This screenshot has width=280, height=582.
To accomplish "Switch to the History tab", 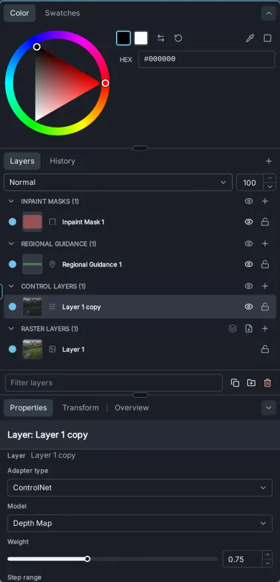I will point(62,161).
